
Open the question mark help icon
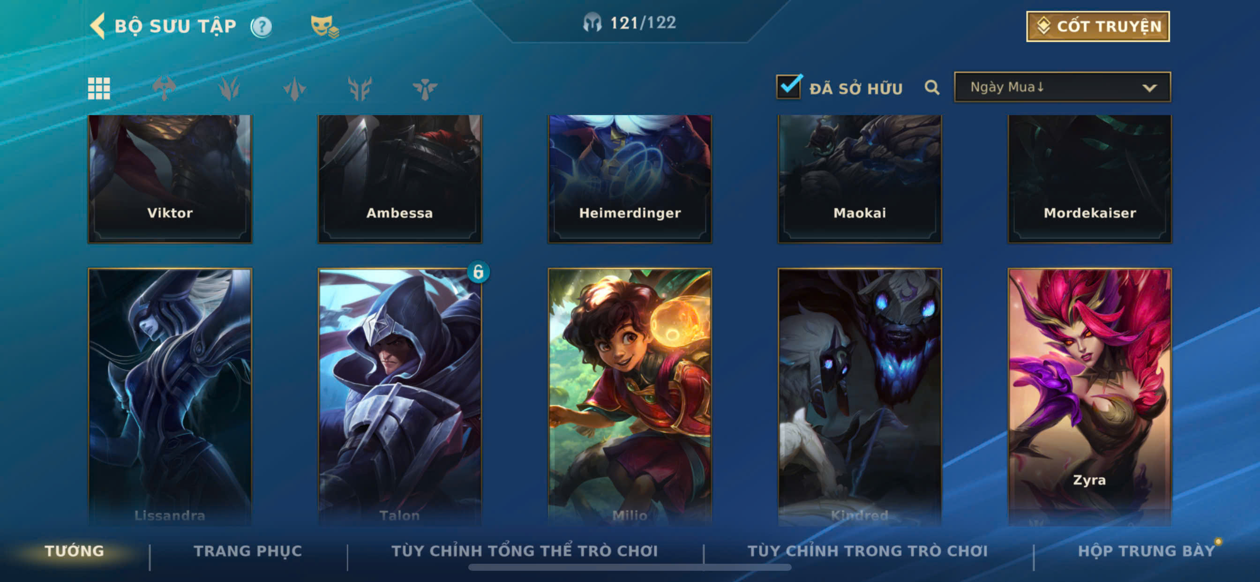(x=261, y=26)
